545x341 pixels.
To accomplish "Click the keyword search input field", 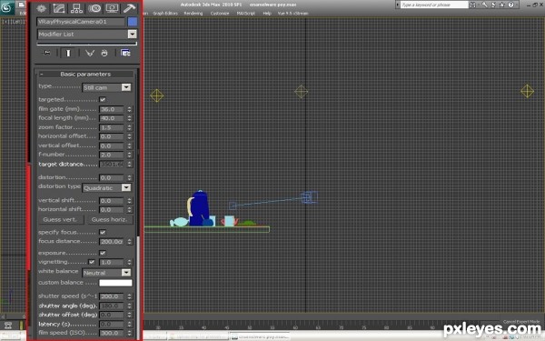I will click(x=434, y=5).
